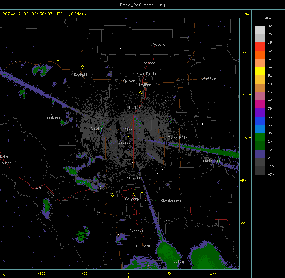Viewport: 285px width, 278px height.
Task: Click the asterisk marker above Limestone
Action: coord(51,114)
